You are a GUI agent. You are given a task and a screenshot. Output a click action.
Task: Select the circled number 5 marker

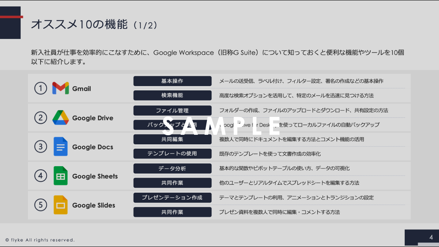41,205
